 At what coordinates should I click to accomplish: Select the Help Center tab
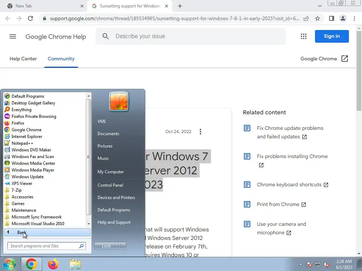(23, 59)
